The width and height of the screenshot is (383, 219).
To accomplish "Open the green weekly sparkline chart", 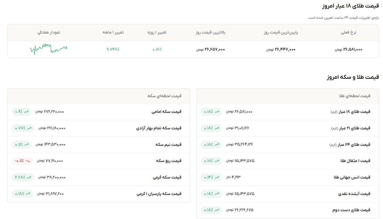I will coord(49,49).
